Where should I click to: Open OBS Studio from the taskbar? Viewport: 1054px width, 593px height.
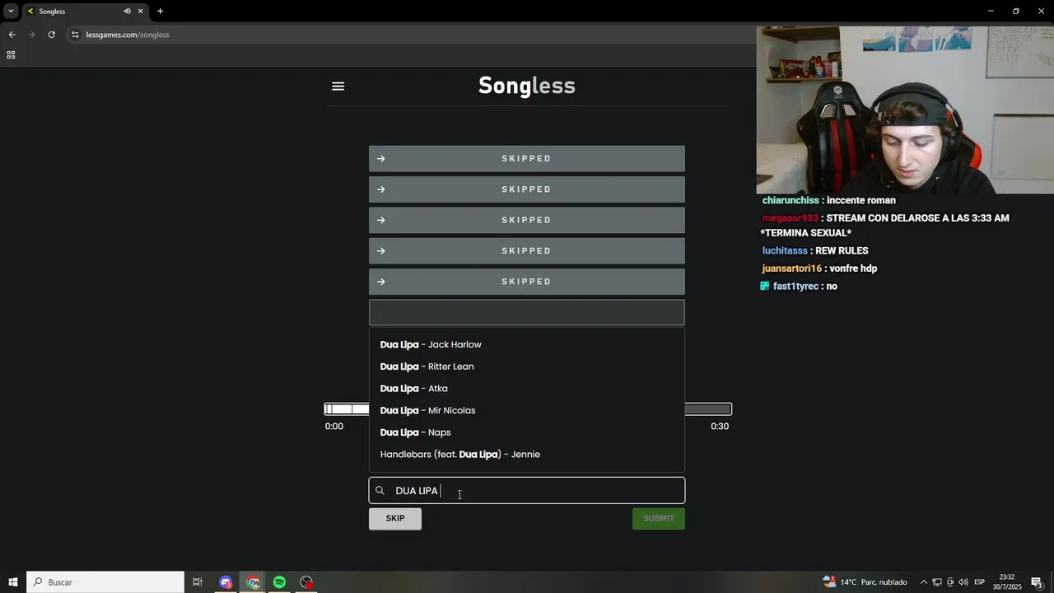point(306,582)
